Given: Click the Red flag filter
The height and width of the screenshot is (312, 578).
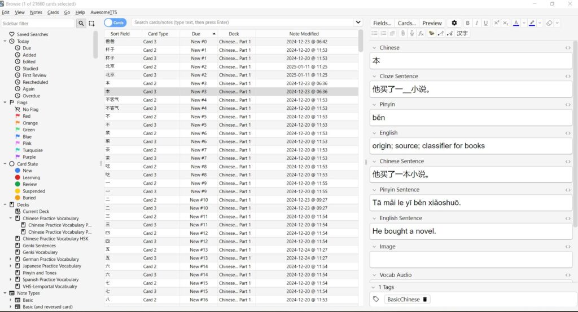Looking at the screenshot, I should tap(27, 116).
